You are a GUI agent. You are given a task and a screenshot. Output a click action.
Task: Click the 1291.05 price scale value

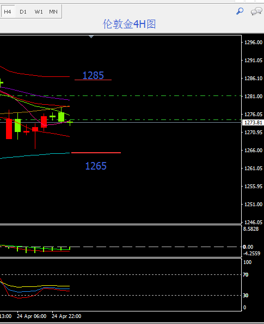(253, 61)
